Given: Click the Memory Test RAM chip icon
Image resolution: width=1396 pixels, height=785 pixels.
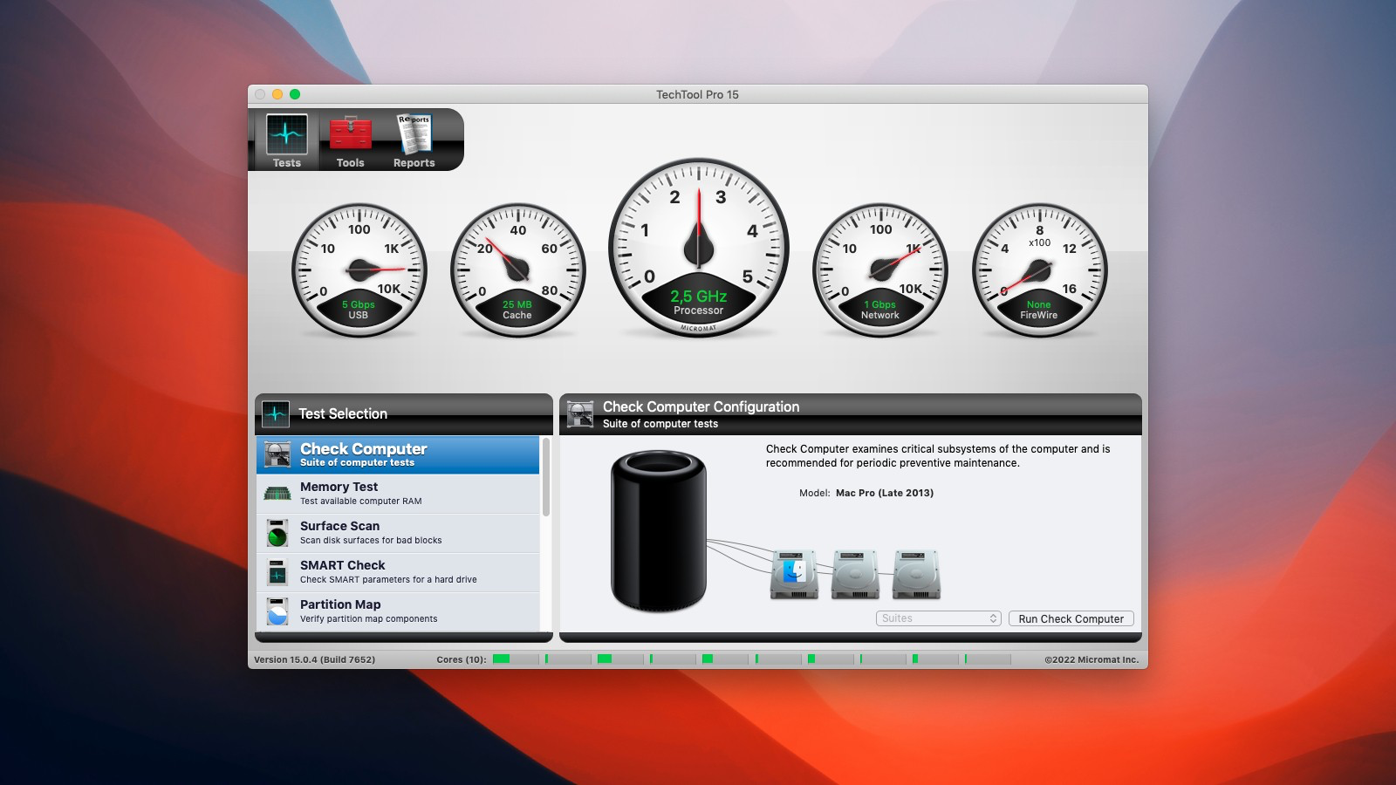Looking at the screenshot, I should coord(277,492).
